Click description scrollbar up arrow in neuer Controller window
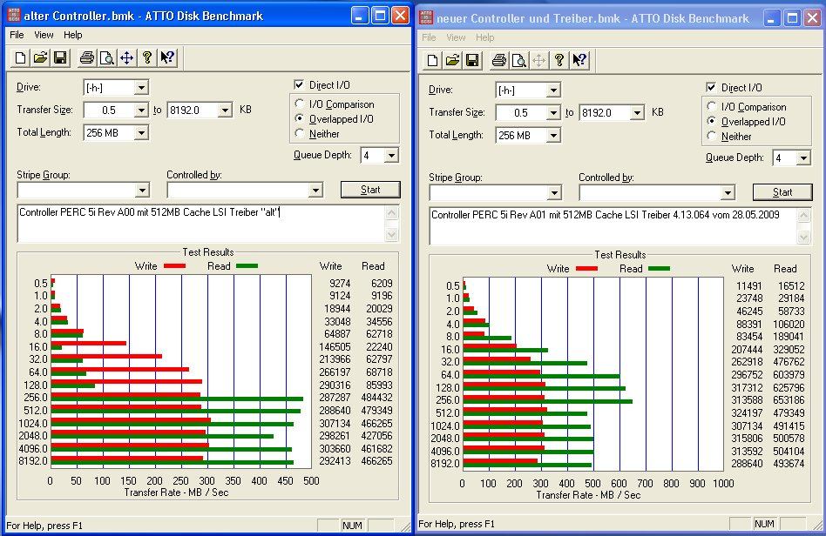Viewport: 826px width, 536px height. pos(803,215)
